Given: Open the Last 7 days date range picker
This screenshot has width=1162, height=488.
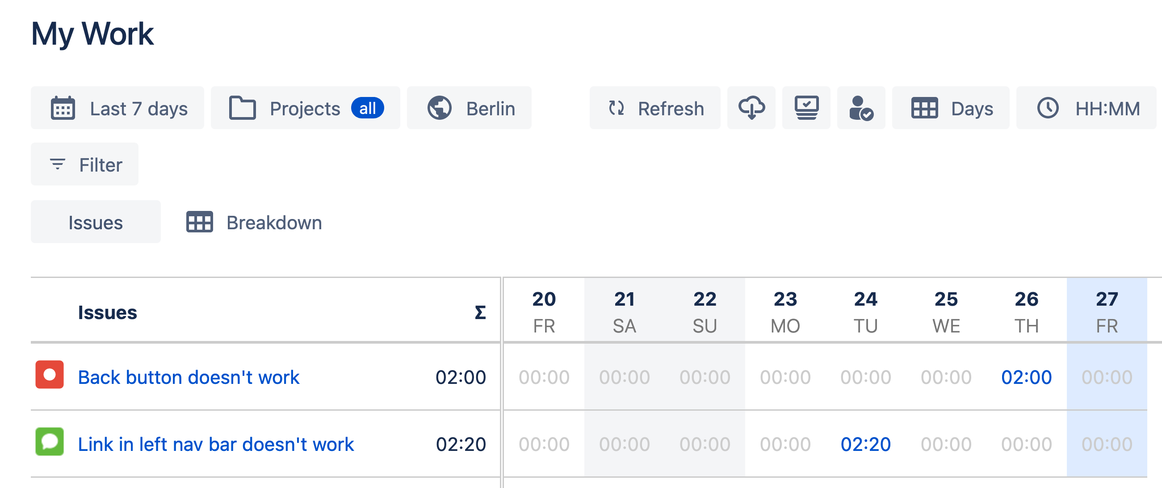Looking at the screenshot, I should [x=117, y=108].
